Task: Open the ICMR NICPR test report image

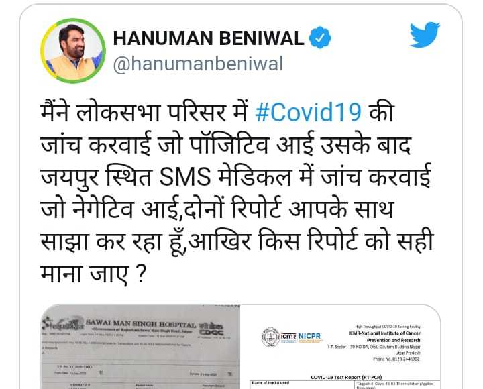Action: (x=340, y=347)
